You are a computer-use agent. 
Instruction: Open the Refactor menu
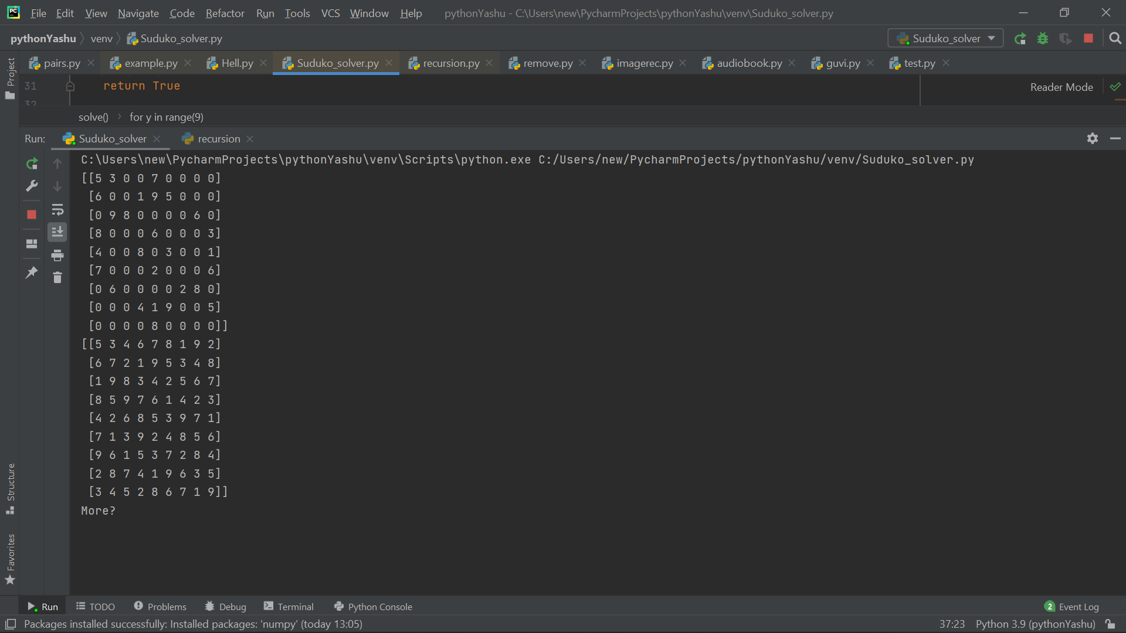[225, 13]
